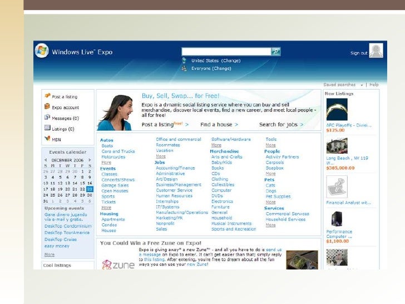Open the Help link
The image size is (405, 304).
point(374,85)
